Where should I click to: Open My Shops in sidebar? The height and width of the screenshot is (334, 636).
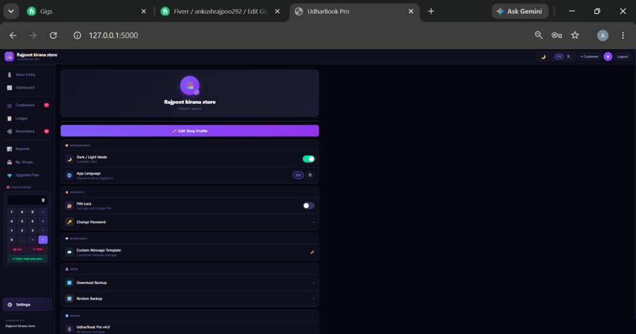tap(27, 162)
